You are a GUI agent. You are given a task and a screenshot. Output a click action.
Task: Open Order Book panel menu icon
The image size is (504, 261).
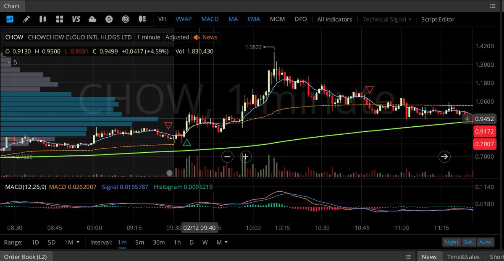tap(408, 257)
